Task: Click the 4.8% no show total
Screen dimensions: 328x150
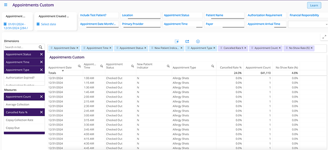Action: coord(295,73)
